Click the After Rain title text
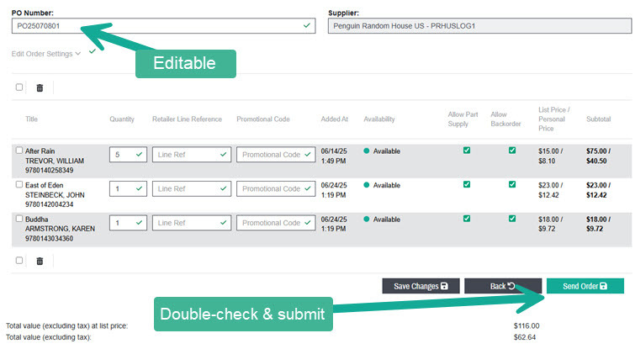Image resolution: width=635 pixels, height=349 pixels. pos(40,151)
